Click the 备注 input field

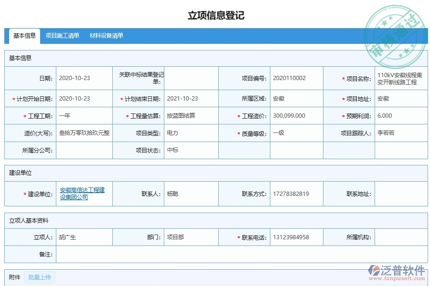239,255
